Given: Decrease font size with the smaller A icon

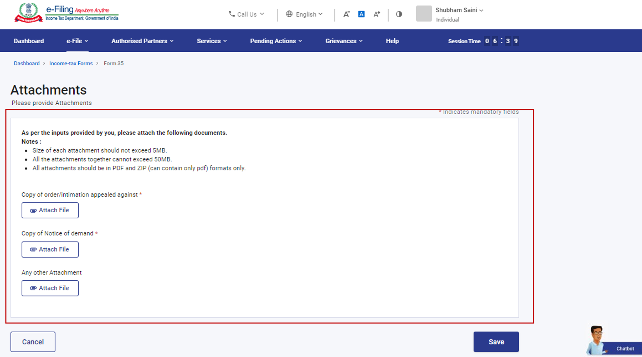Looking at the screenshot, I should (346, 14).
